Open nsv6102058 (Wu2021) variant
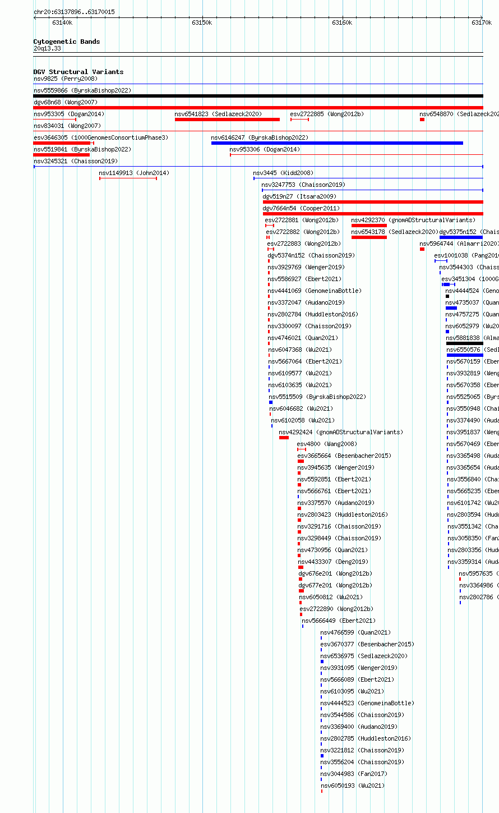The width and height of the screenshot is (499, 813). pyautogui.click(x=303, y=420)
